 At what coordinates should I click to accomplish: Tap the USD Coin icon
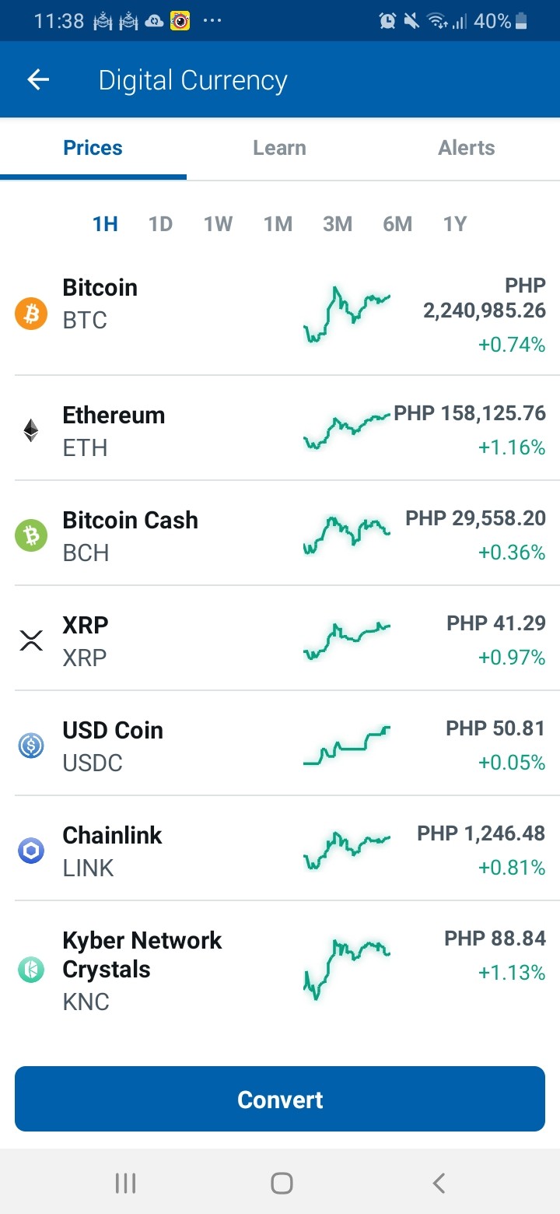point(31,746)
